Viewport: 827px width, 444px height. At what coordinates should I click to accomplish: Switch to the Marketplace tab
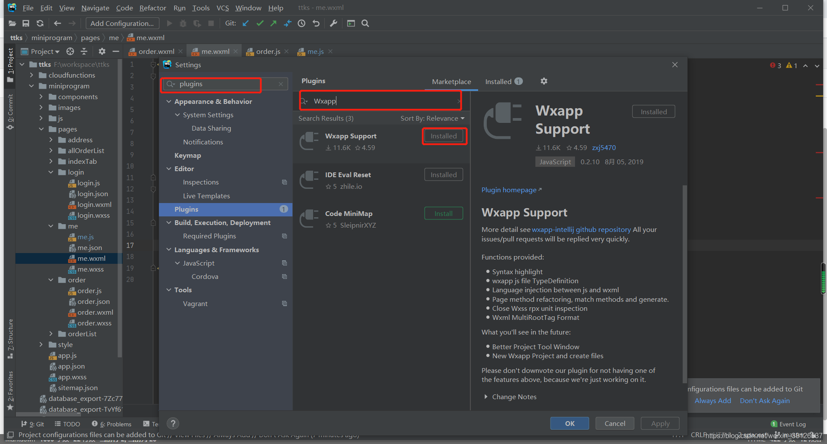pyautogui.click(x=451, y=81)
